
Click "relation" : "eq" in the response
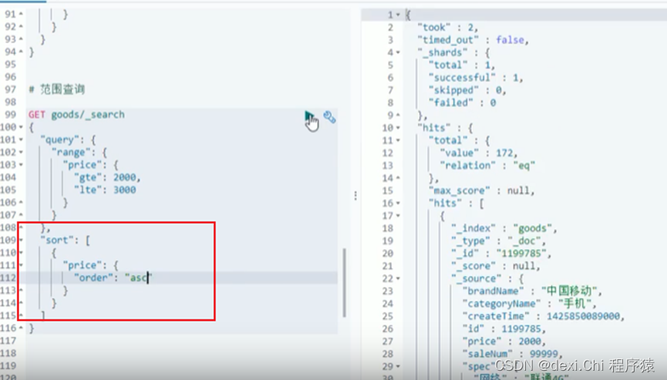pyautogui.click(x=487, y=166)
